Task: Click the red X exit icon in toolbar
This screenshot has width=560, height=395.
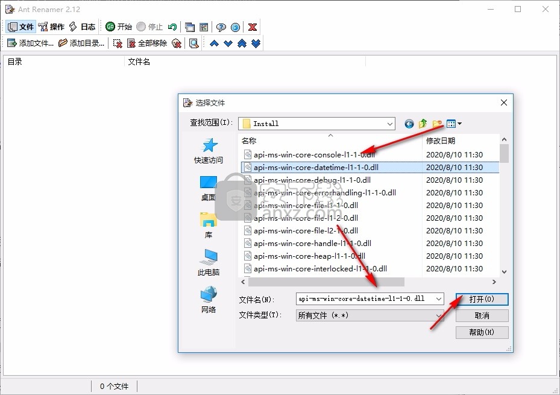Action: tap(253, 27)
